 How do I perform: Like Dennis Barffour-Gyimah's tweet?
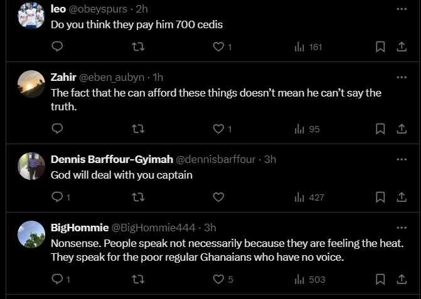click(x=218, y=197)
